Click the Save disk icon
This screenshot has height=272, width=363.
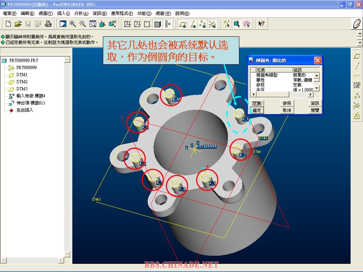click(28, 24)
